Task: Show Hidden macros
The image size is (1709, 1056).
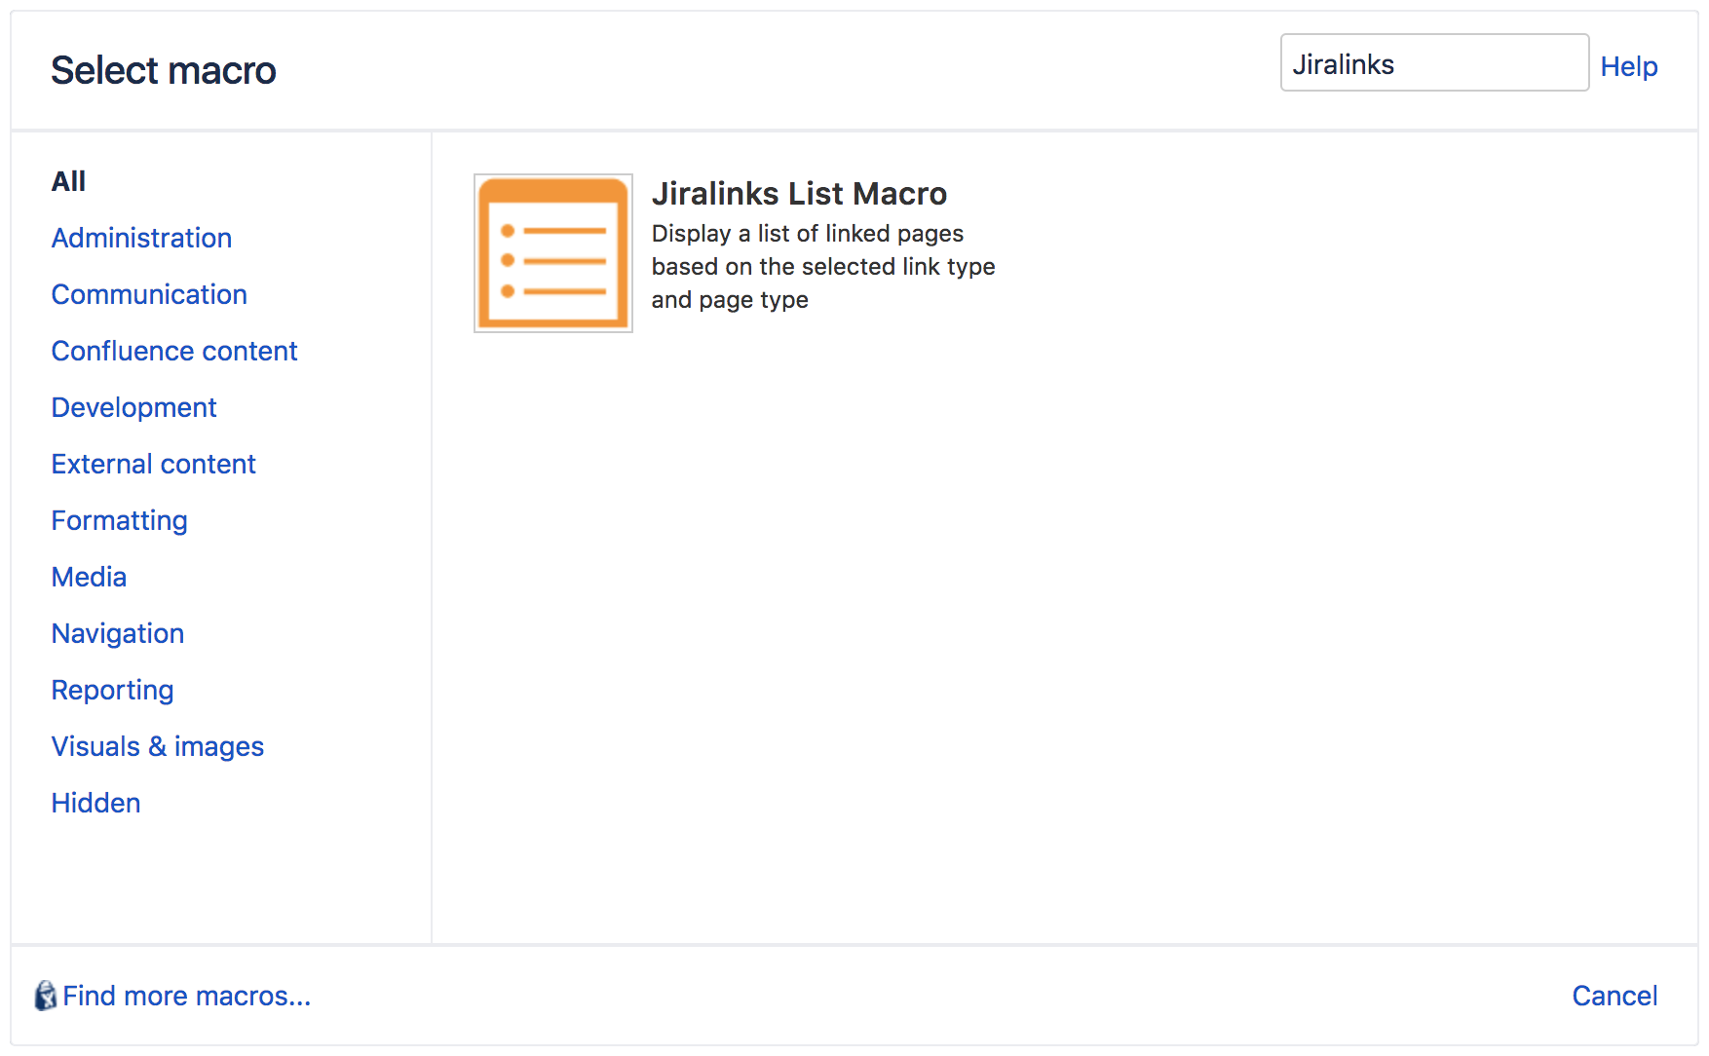Action: point(95,803)
